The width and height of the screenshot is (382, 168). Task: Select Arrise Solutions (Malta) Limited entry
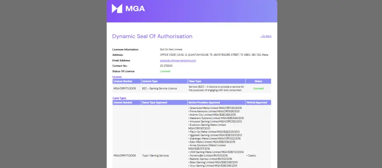coord(207,147)
